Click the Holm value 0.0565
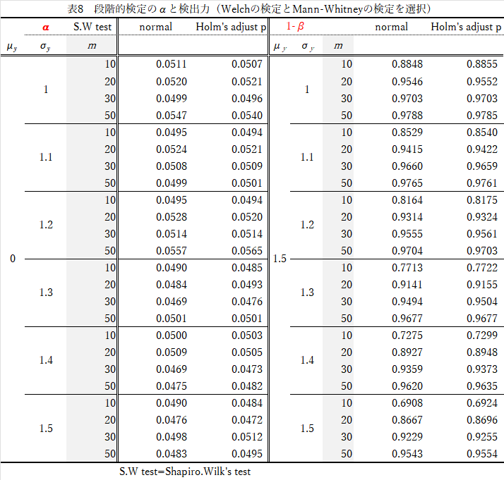 pos(247,251)
